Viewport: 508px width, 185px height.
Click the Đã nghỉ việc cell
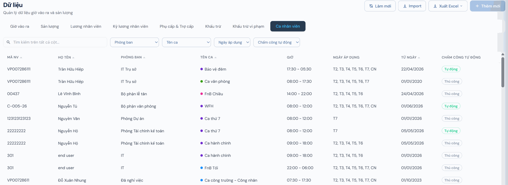(x=132, y=180)
